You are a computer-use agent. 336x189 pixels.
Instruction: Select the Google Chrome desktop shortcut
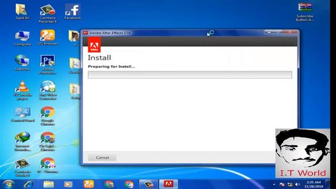[x=48, y=116]
